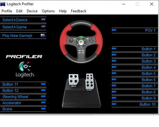Click Play New Gamejk text
Viewport: 159px width, 127px height.
click(x=17, y=36)
